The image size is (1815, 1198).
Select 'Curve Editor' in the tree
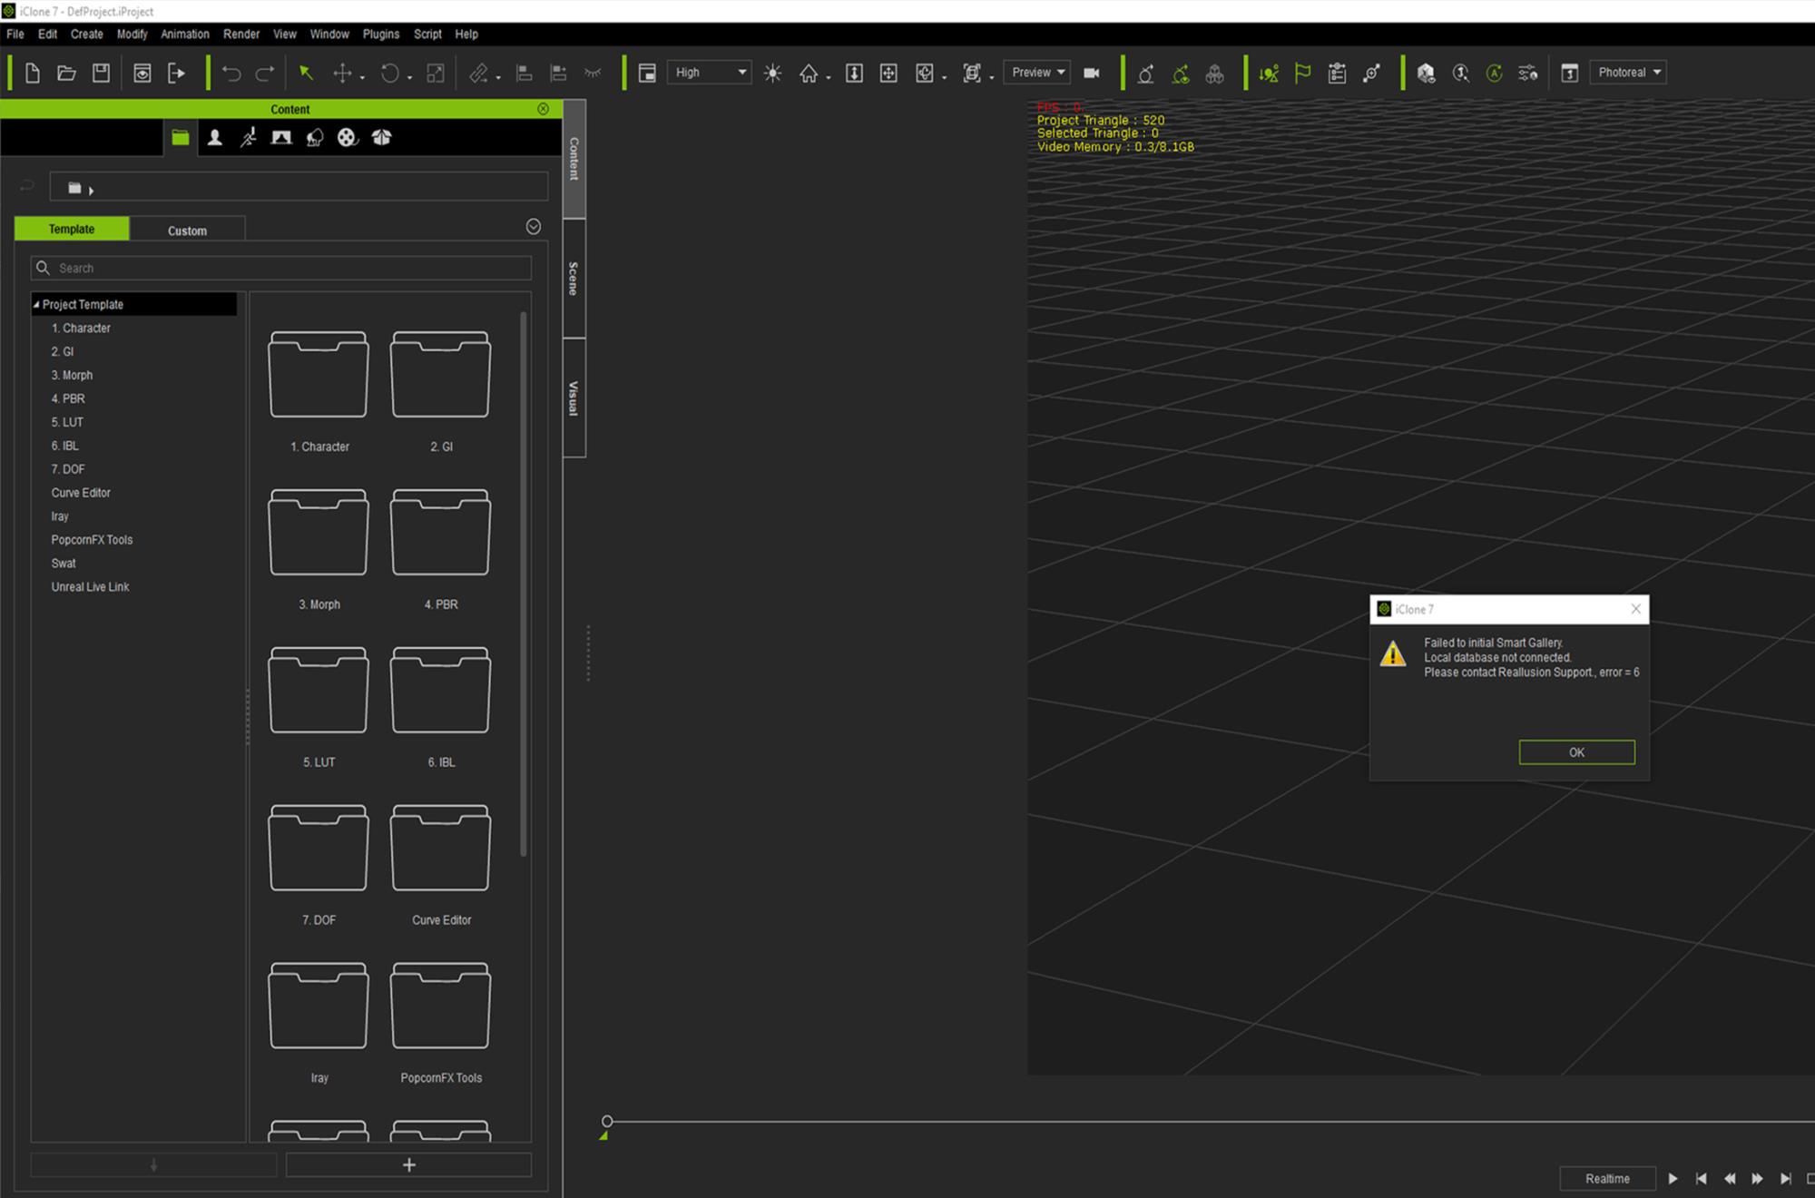(81, 493)
